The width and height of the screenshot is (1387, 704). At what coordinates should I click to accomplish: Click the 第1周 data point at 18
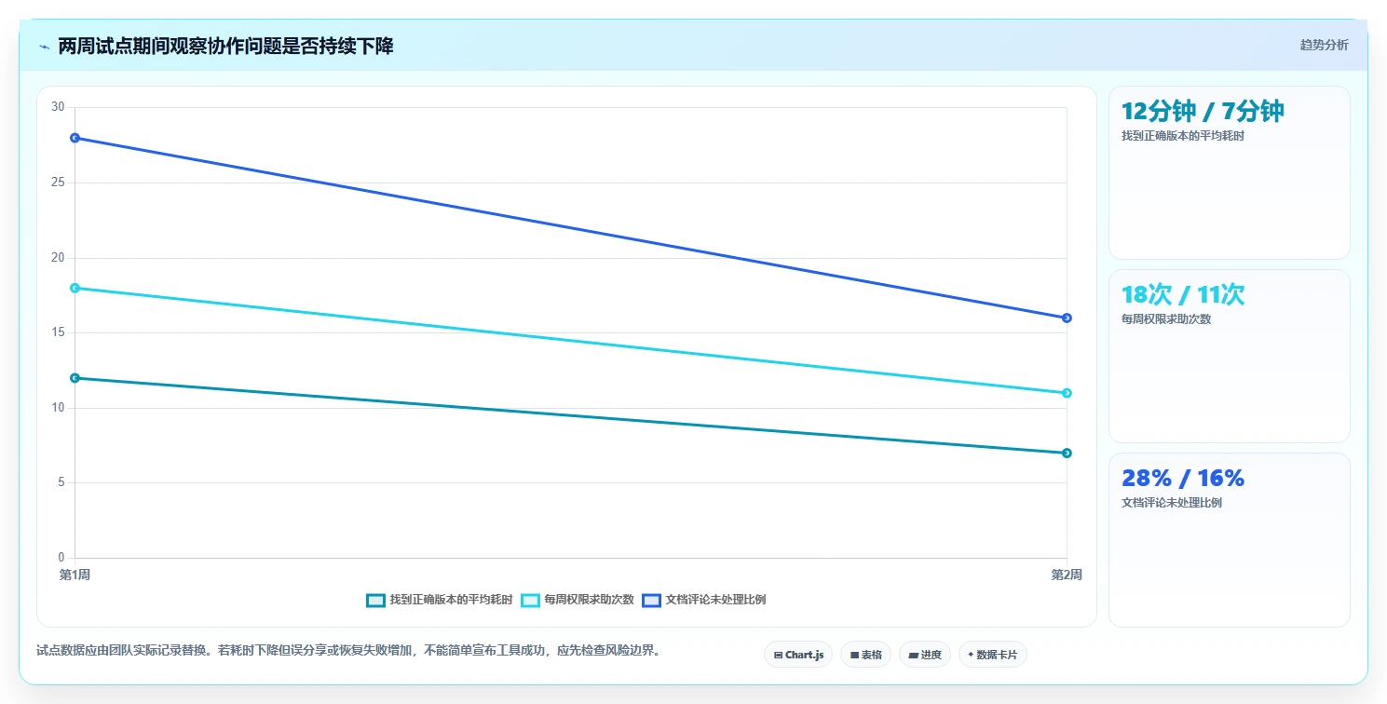pyautogui.click(x=75, y=288)
